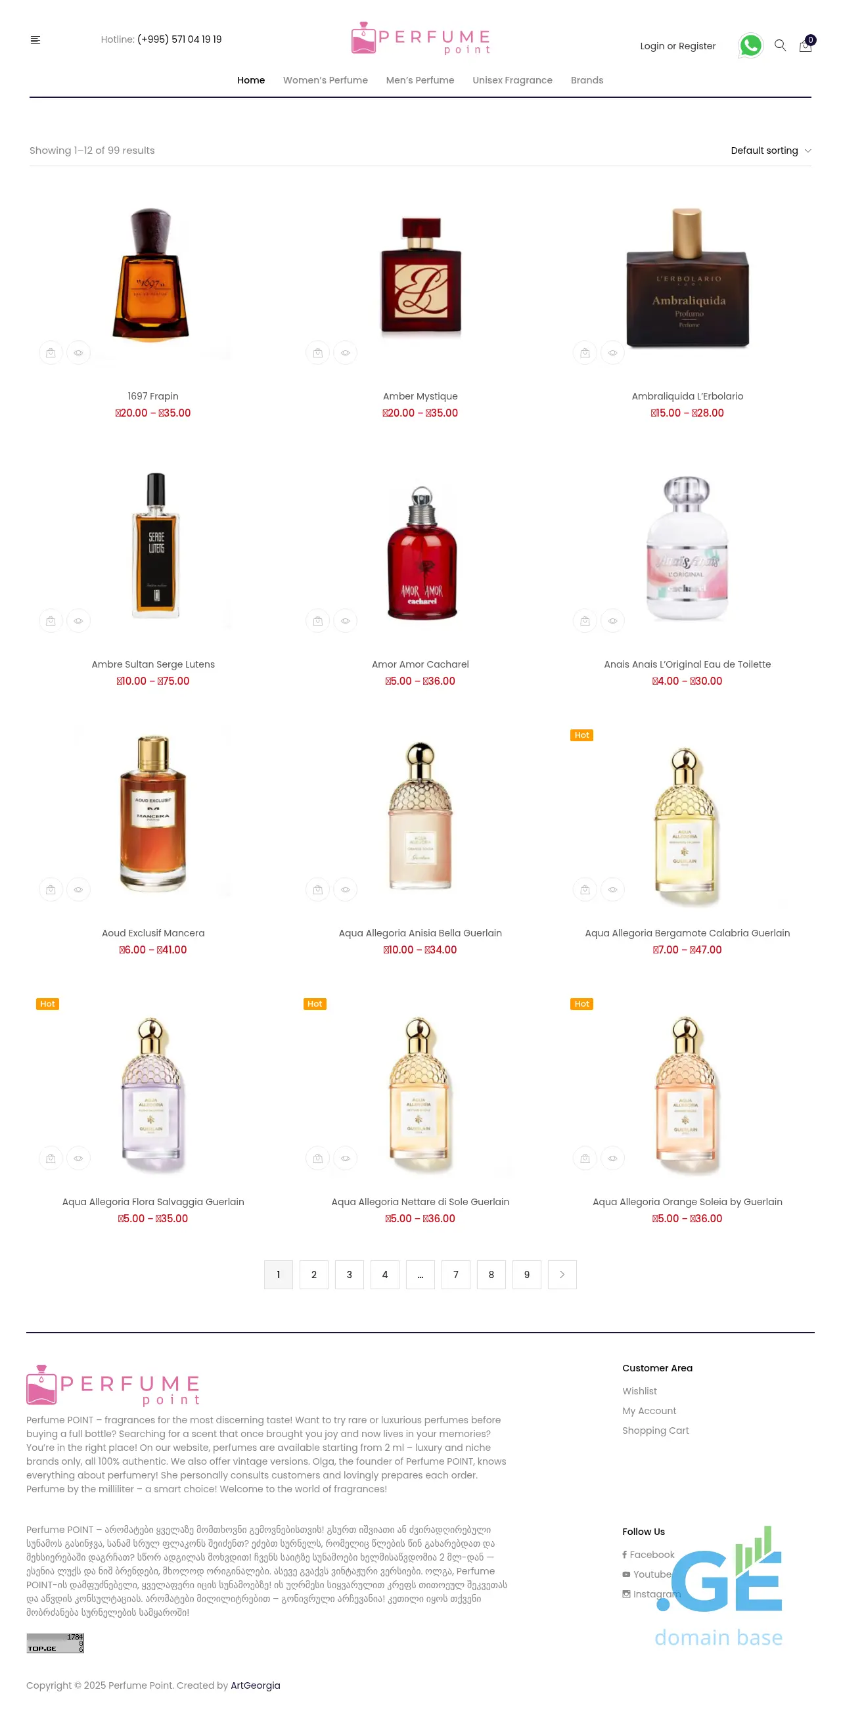Open the search magnifier icon
This screenshot has width=841, height=1717.
tap(780, 45)
